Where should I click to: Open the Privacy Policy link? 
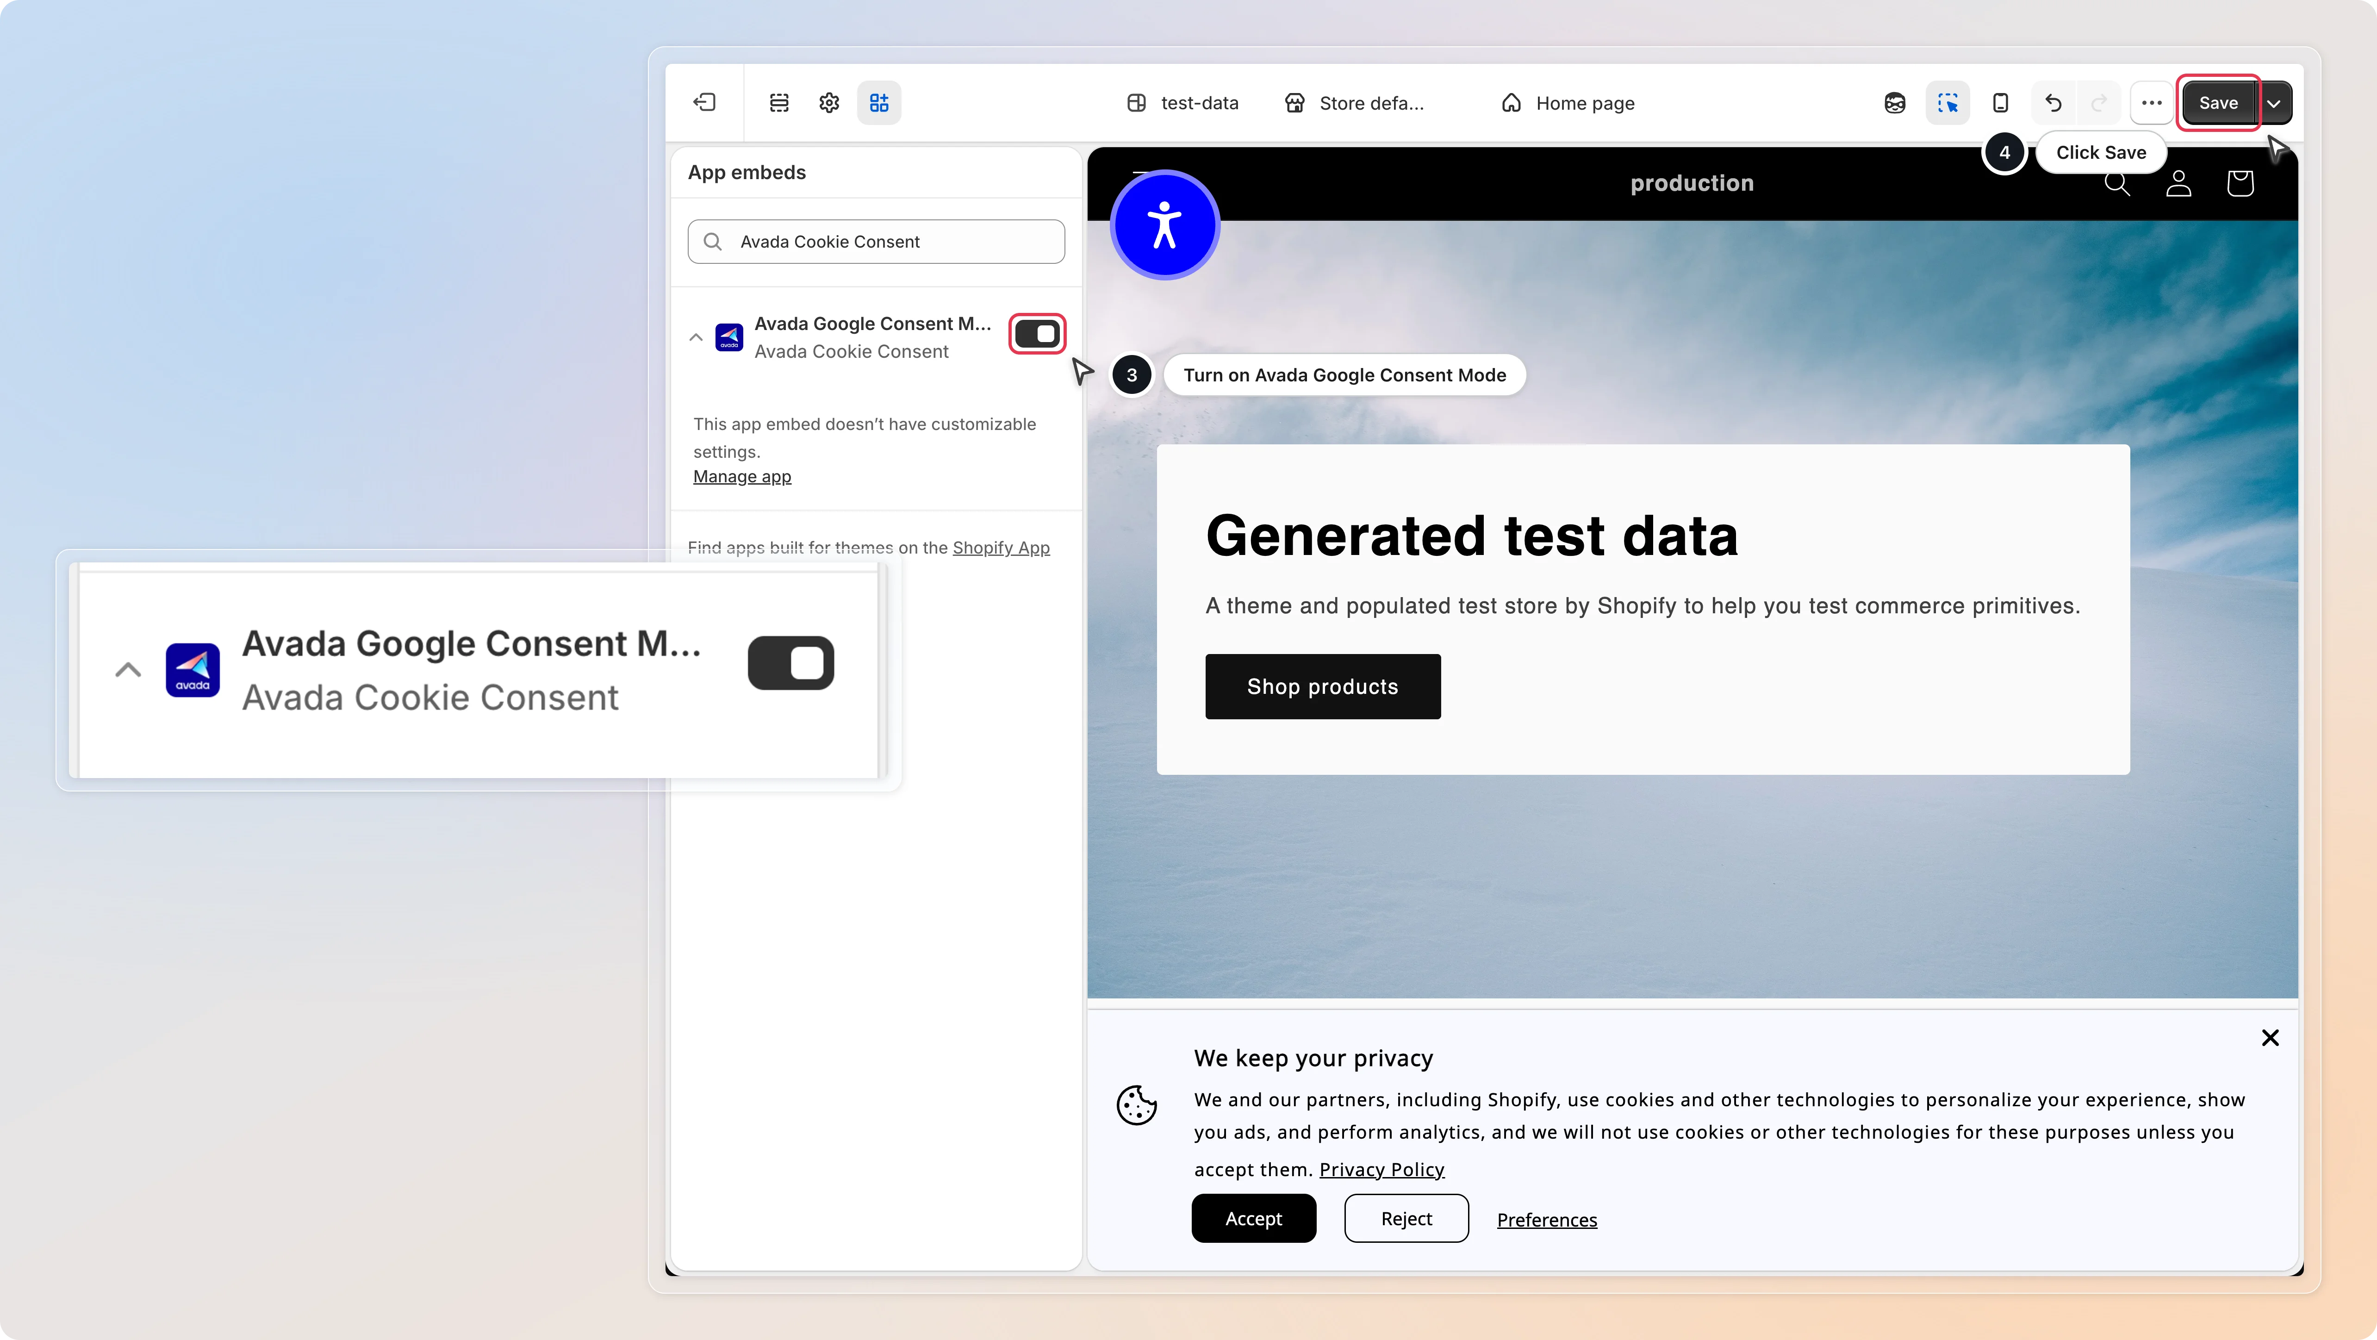point(1381,1169)
